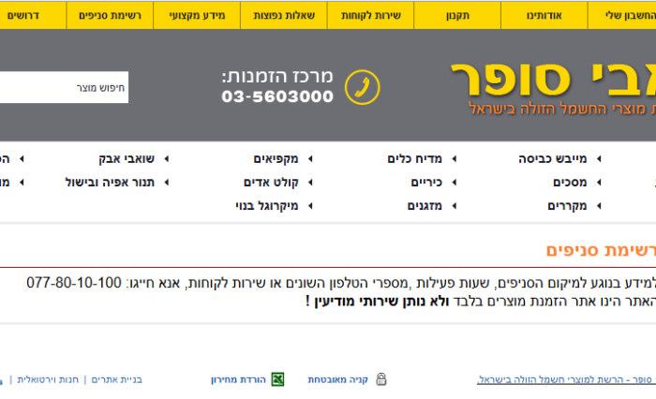The width and height of the screenshot is (656, 399).
Task: Click the yellow site logo text
Action: pos(553,80)
